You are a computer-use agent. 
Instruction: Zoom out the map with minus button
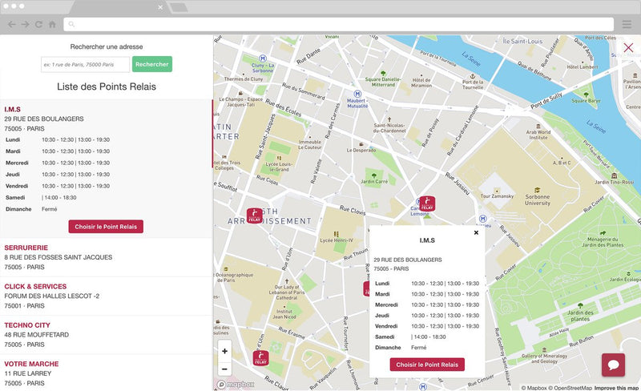pos(224,369)
